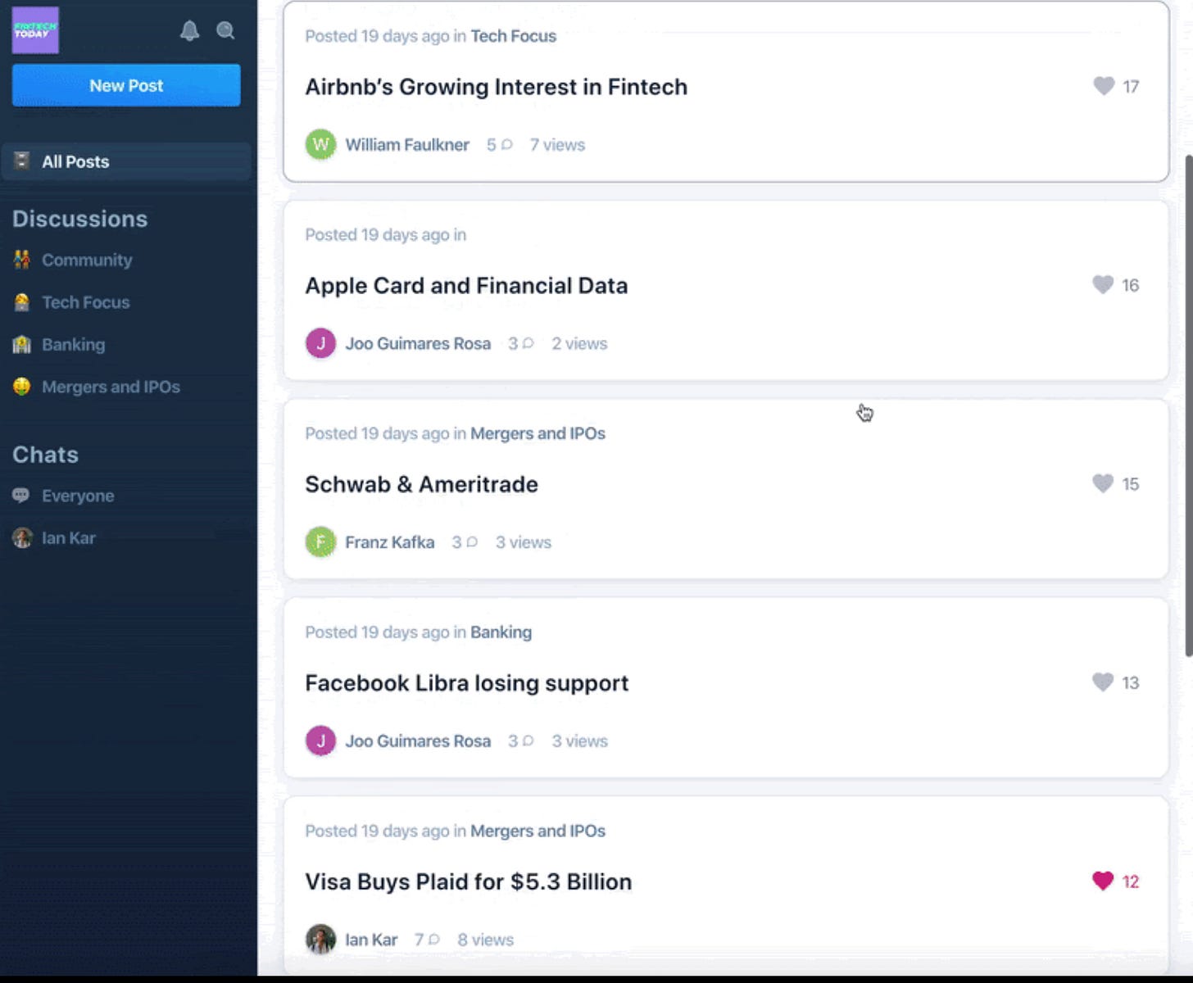Select All Posts in sidebar
Image resolution: width=1193 pixels, height=983 pixels.
click(x=126, y=161)
